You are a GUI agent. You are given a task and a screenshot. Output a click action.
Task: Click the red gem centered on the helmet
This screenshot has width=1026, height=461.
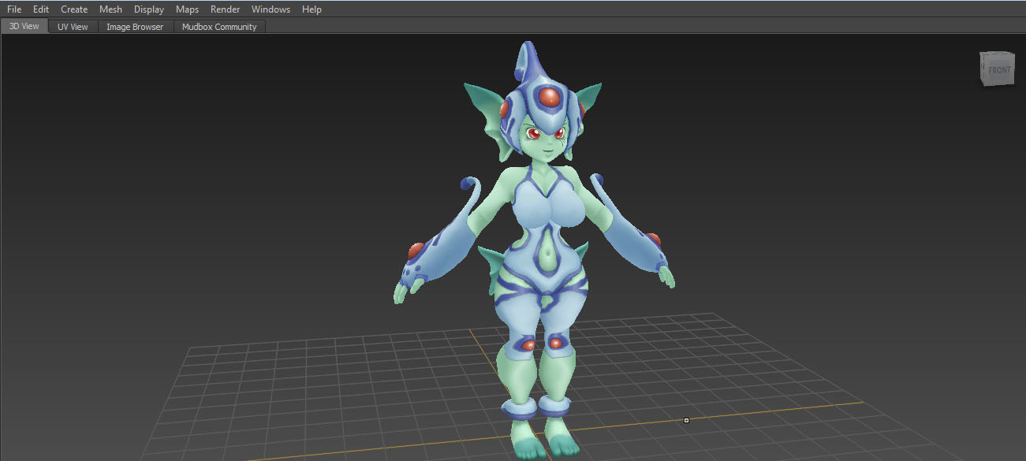tap(548, 99)
